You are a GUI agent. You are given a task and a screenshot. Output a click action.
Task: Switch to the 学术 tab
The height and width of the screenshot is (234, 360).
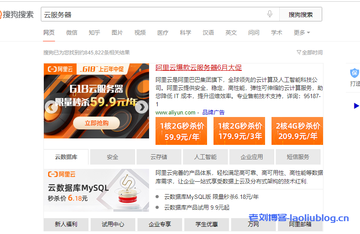[276, 33]
